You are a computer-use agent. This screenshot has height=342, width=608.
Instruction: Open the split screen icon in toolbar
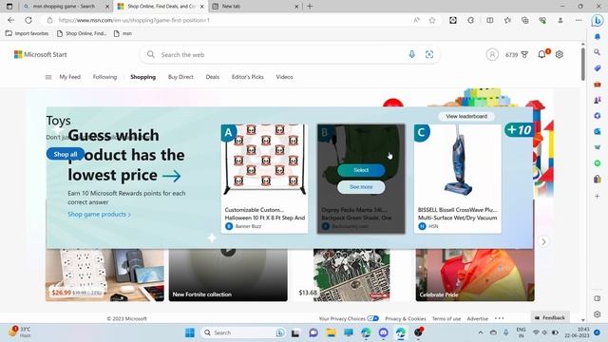(490, 20)
